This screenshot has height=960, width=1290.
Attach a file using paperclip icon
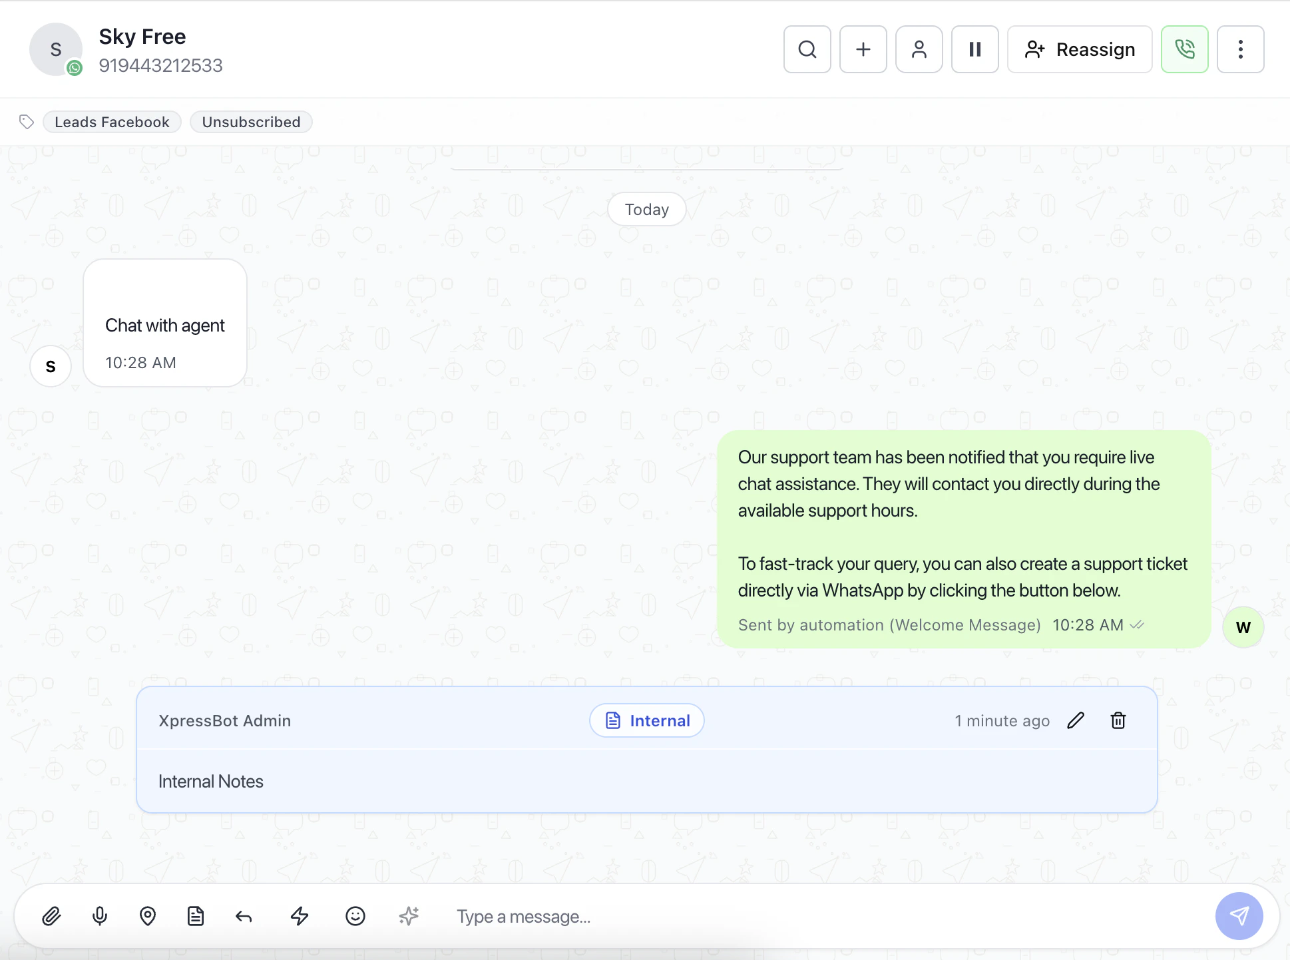coord(51,916)
